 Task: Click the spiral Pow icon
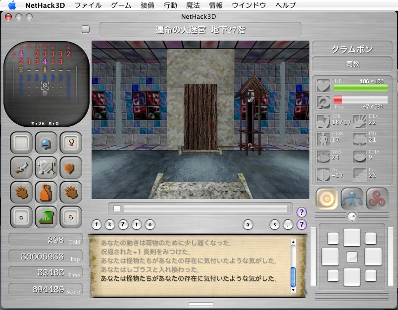coord(323,102)
